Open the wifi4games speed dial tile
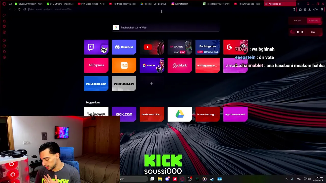 [x=208, y=65]
